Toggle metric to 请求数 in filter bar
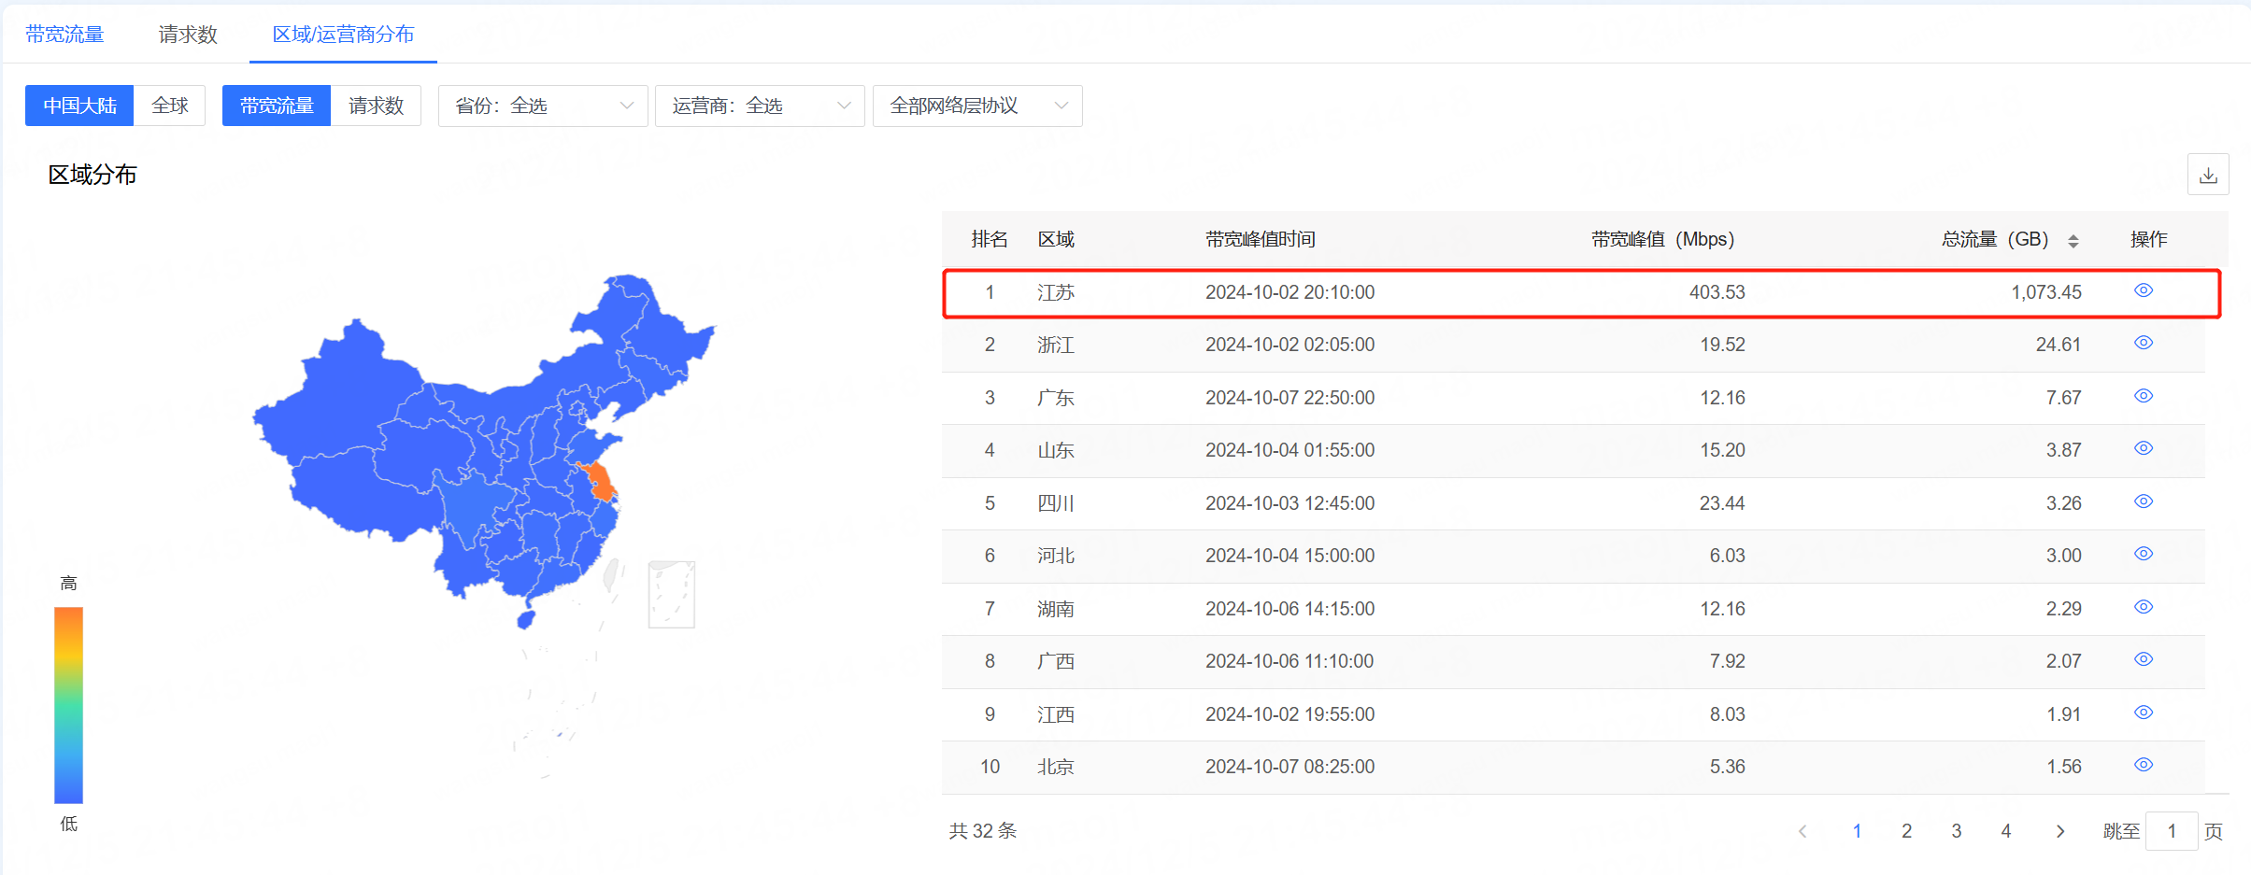 click(x=376, y=106)
